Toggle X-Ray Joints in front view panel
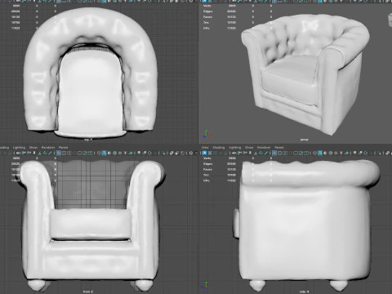This screenshot has width=392, height=294. click(182, 154)
